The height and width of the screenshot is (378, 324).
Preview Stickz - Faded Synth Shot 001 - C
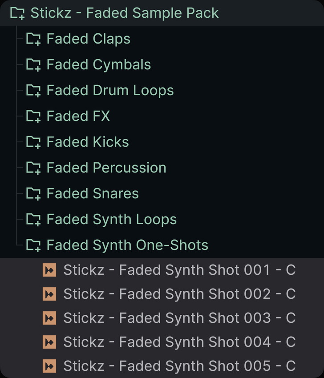pyautogui.click(x=179, y=270)
